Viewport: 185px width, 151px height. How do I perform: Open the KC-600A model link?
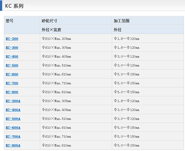pyautogui.click(x=13, y=128)
